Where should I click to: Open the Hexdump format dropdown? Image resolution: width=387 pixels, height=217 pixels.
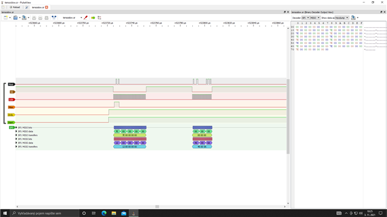click(x=342, y=17)
